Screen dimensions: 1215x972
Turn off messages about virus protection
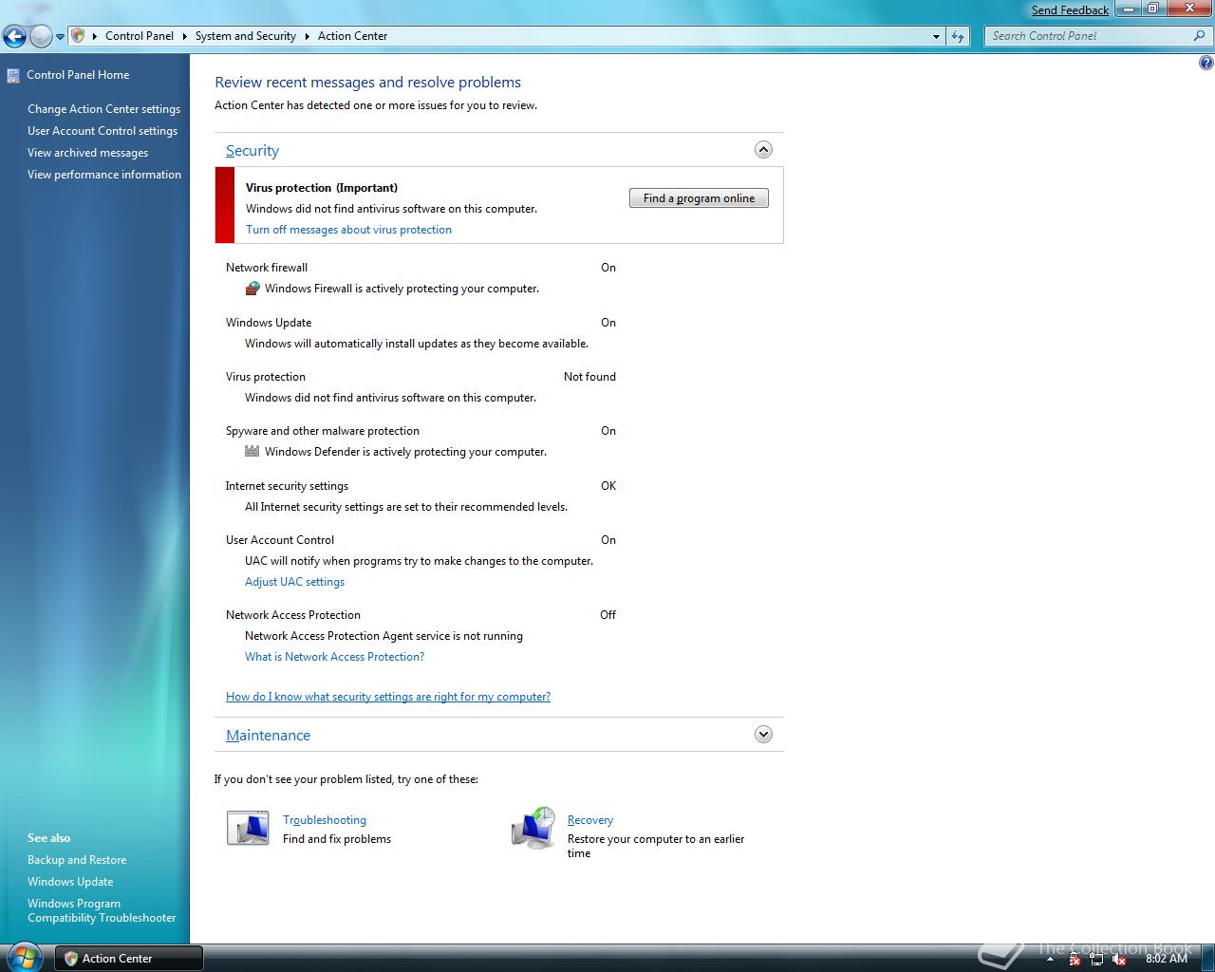(348, 230)
